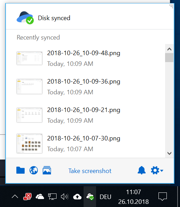Image resolution: width=180 pixels, height=207 pixels.
Task: Click thumbnail of 2018-10-26_10-07-30.png
Action: [29, 144]
